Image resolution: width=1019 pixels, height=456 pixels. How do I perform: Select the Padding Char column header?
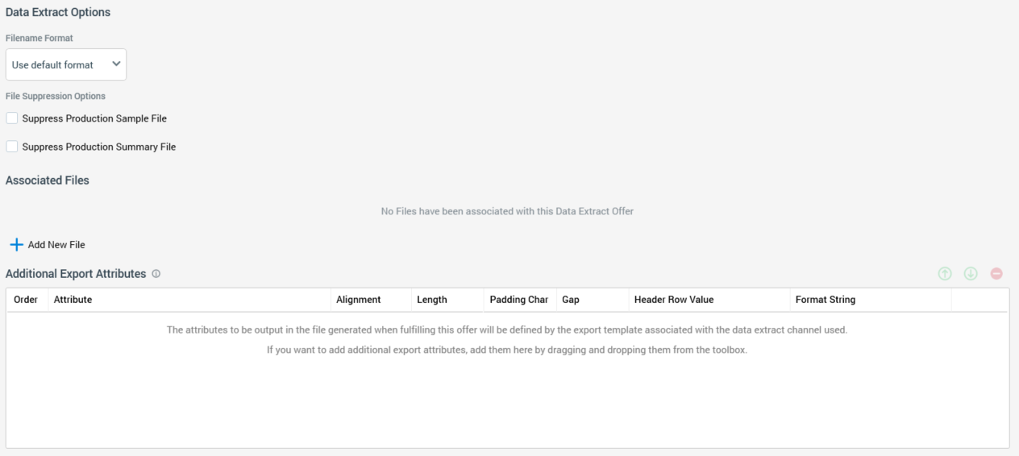pos(519,300)
